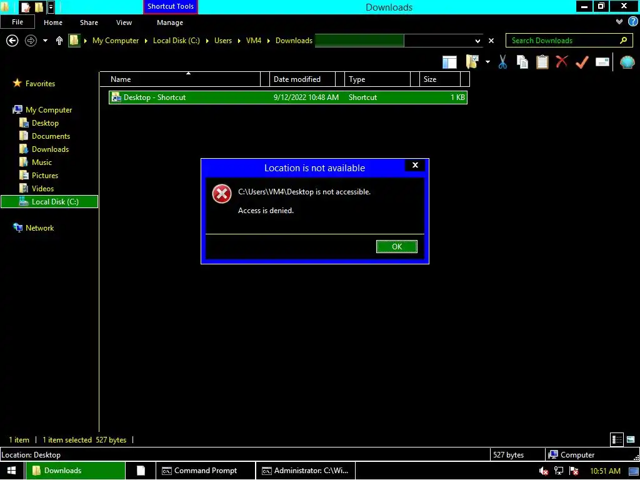Click the folder options toolbar icon

tap(472, 62)
